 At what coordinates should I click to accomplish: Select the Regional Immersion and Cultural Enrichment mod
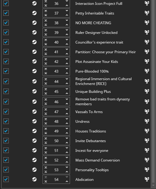click(103, 81)
